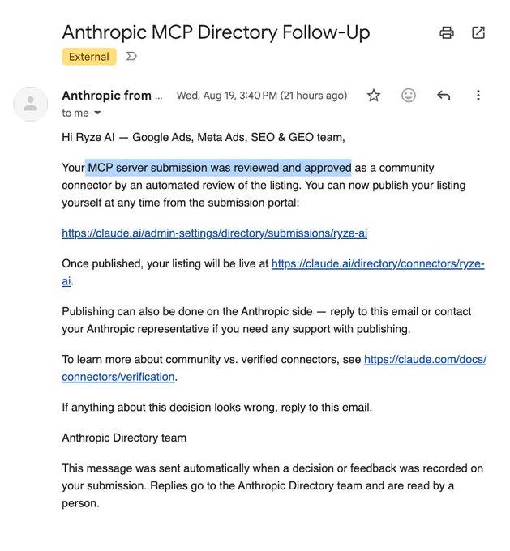Click the importance marker next to External
Image resolution: width=510 pixels, height=551 pixels.
131,56
